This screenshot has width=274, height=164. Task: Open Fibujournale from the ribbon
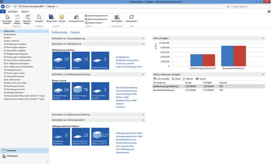[x=52, y=19]
